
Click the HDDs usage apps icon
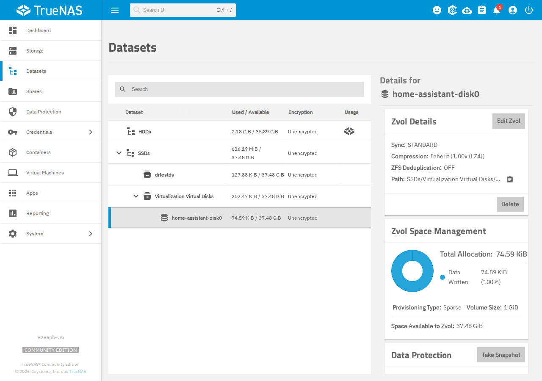[349, 131]
